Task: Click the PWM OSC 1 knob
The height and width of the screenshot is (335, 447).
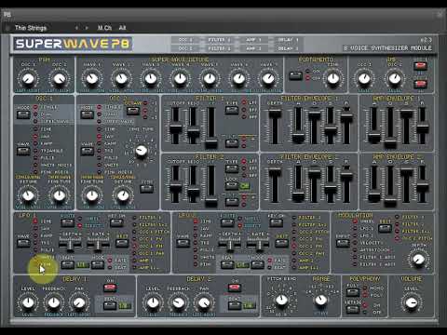Action: click(x=28, y=78)
